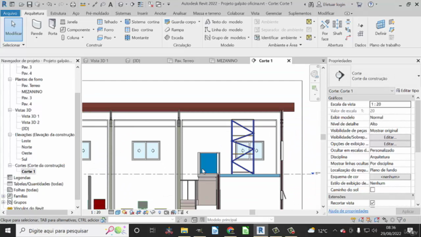Click the print icon in quick access
Viewport: 421px width, 237px height.
point(73,5)
